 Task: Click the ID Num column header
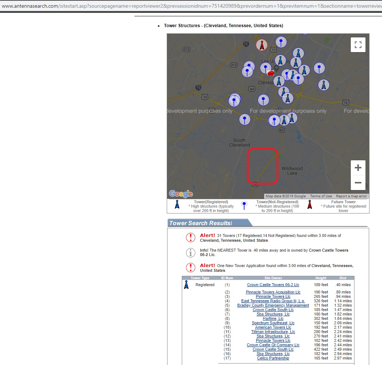tap(227, 278)
